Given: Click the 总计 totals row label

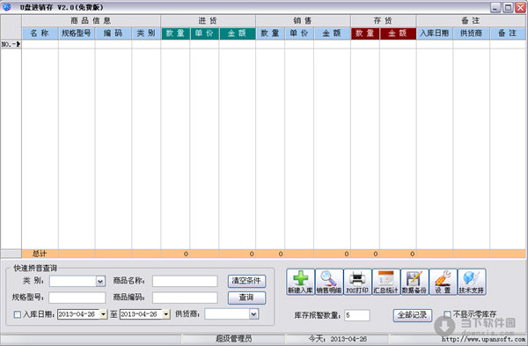Looking at the screenshot, I should pyautogui.click(x=40, y=254).
